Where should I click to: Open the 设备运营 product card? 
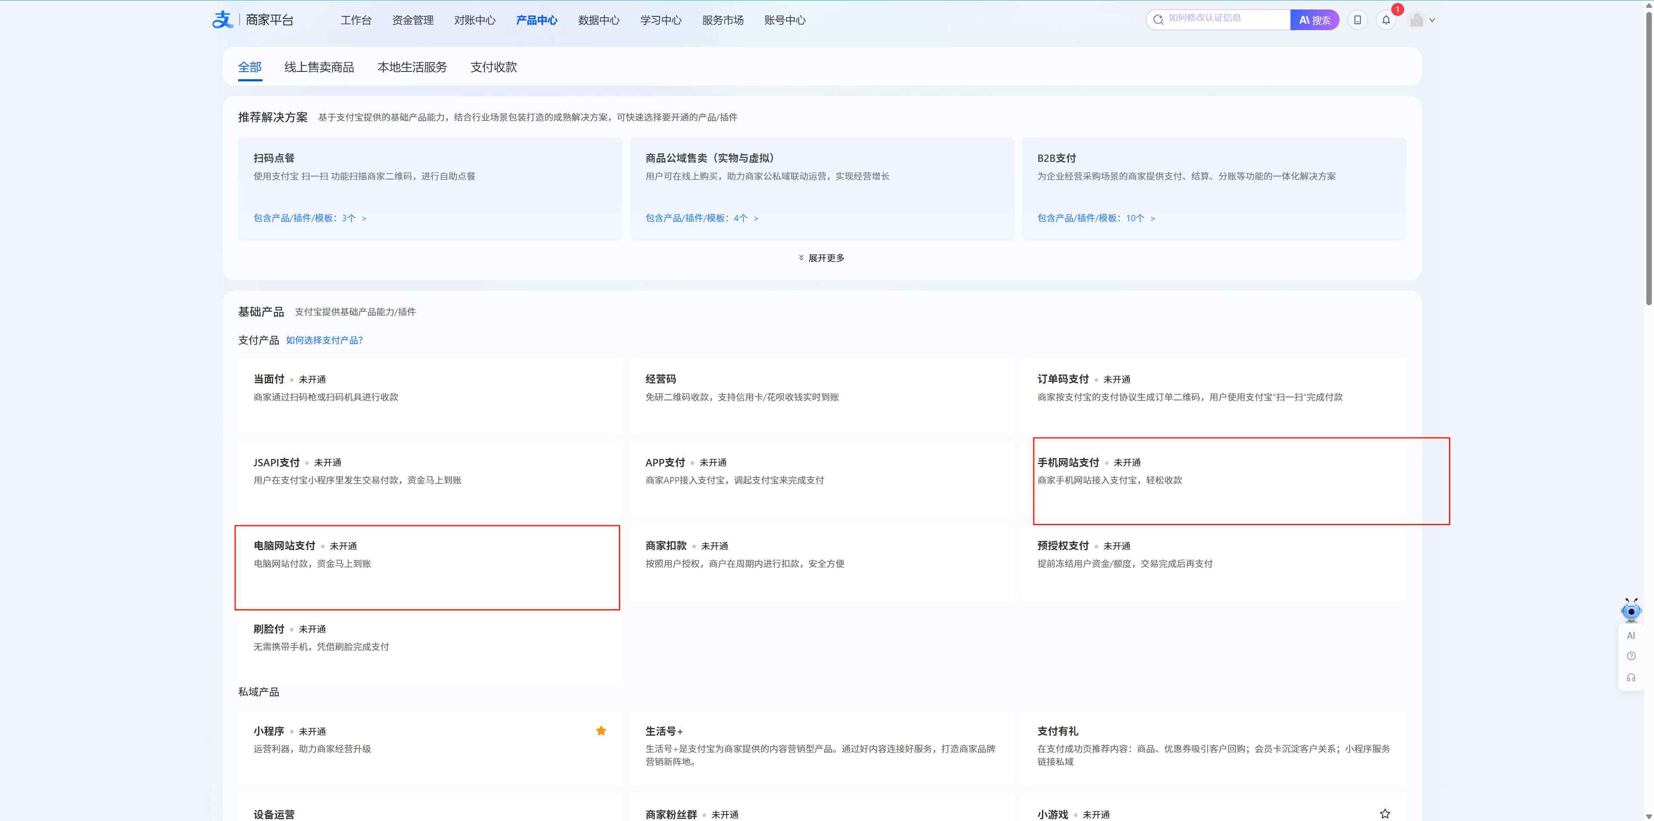tap(429, 808)
